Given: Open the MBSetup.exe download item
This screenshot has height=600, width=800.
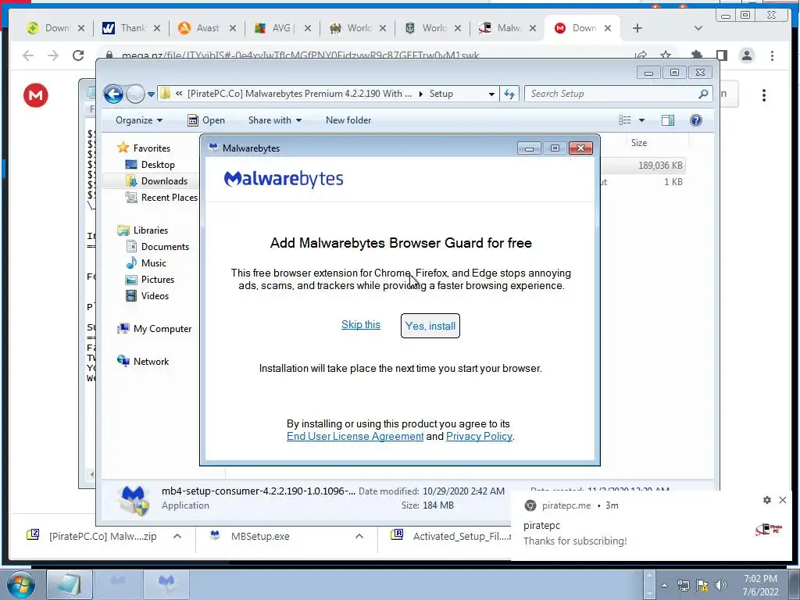Looking at the screenshot, I should coord(259,536).
